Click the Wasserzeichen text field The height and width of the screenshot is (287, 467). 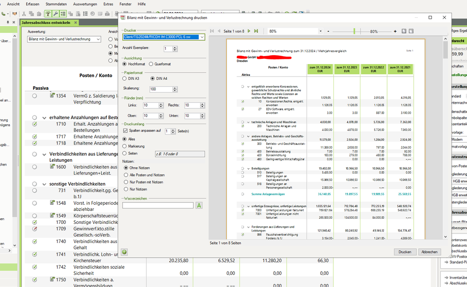tap(158, 205)
